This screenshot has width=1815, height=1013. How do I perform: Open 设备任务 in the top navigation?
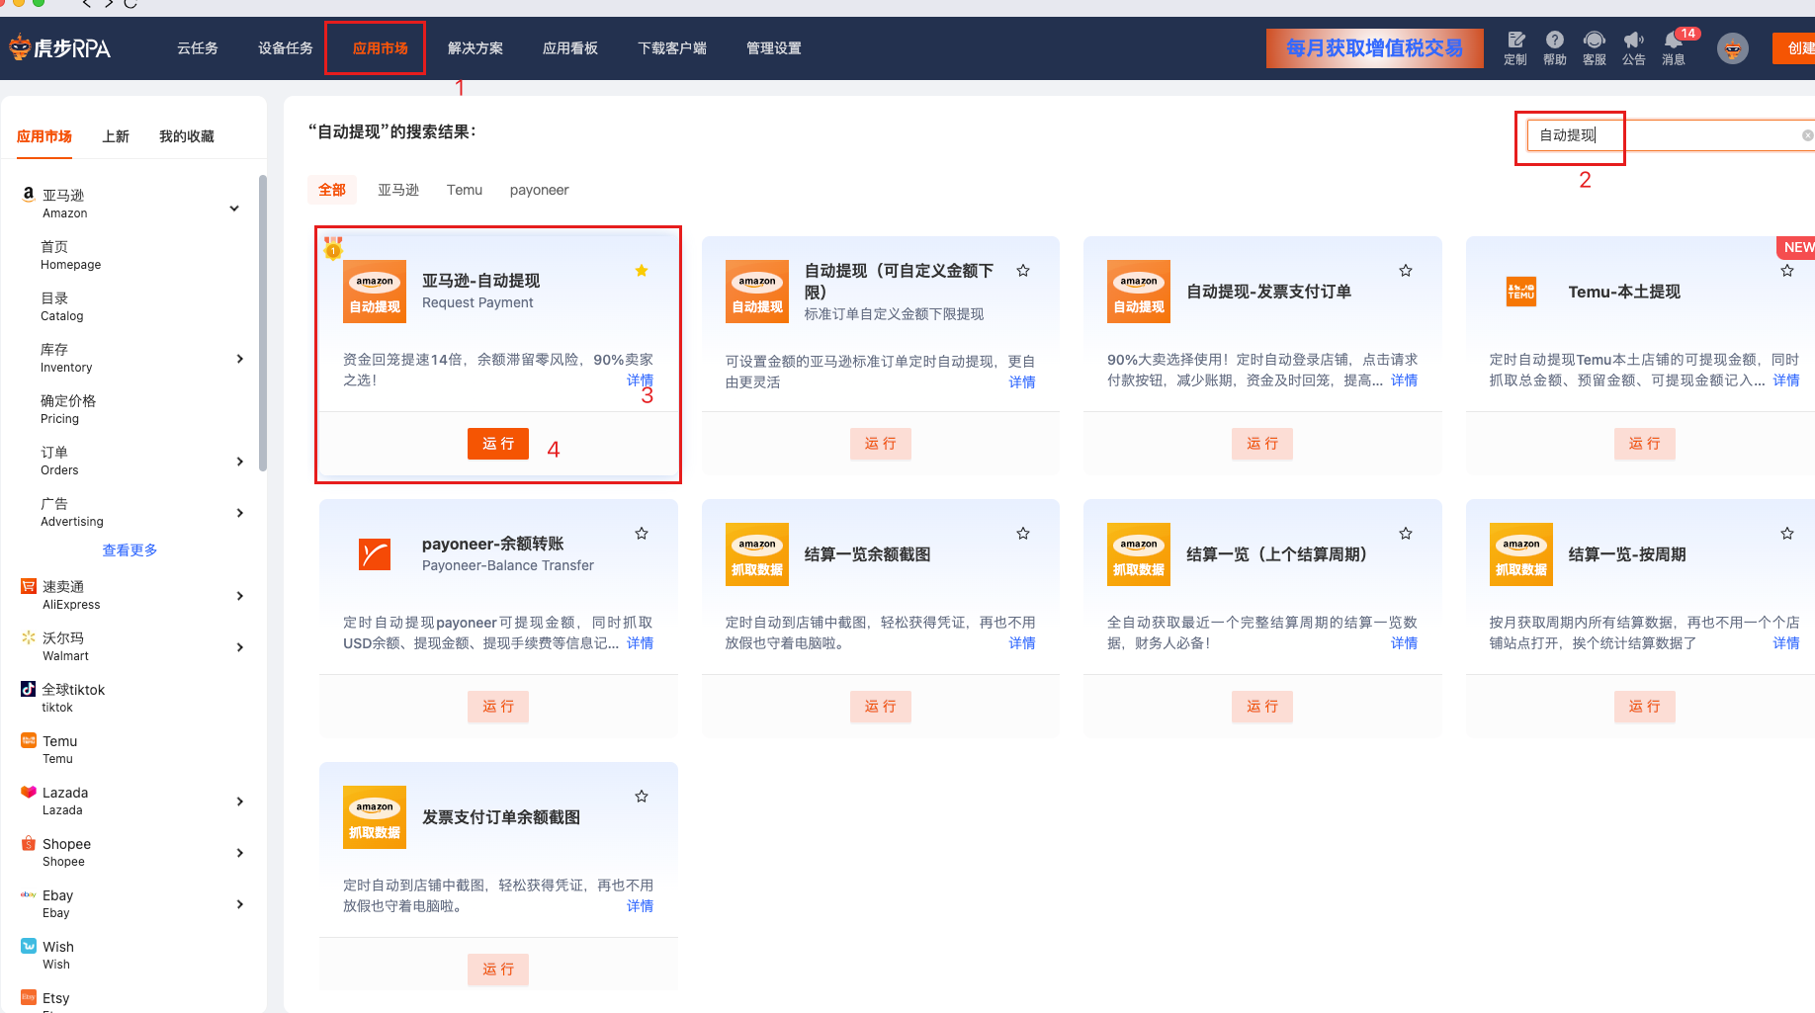pos(286,48)
